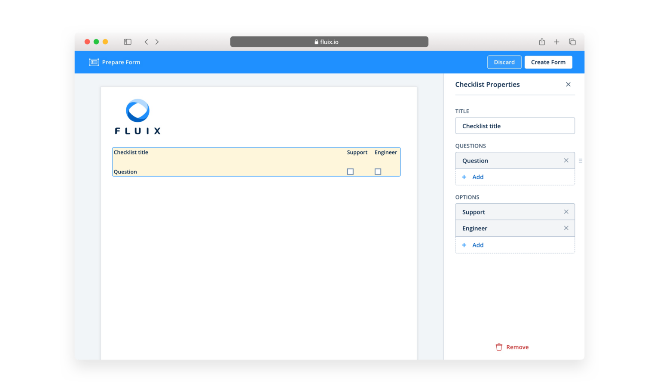
Task: Click Add under Questions
Action: (x=473, y=177)
